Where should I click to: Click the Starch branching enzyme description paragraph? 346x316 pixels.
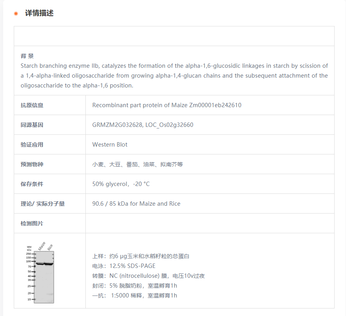point(174,76)
